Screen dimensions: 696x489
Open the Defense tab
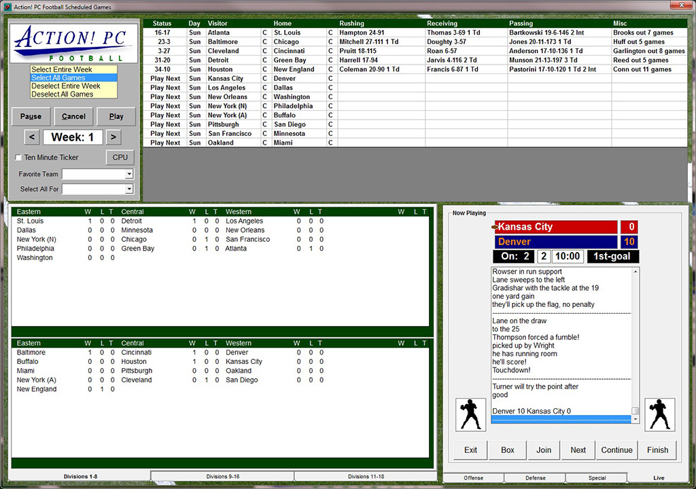click(x=535, y=478)
